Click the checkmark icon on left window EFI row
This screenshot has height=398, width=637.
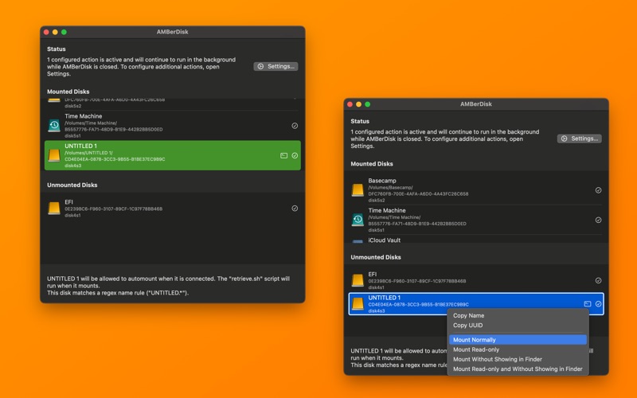point(295,209)
